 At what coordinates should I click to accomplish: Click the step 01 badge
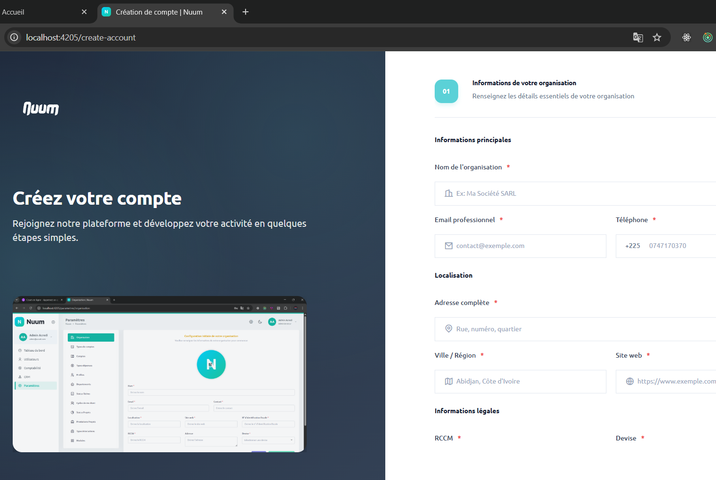tap(446, 91)
